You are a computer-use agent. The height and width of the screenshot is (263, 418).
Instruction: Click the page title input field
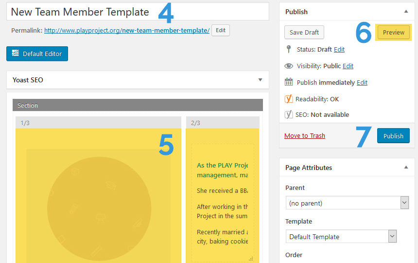coord(138,12)
